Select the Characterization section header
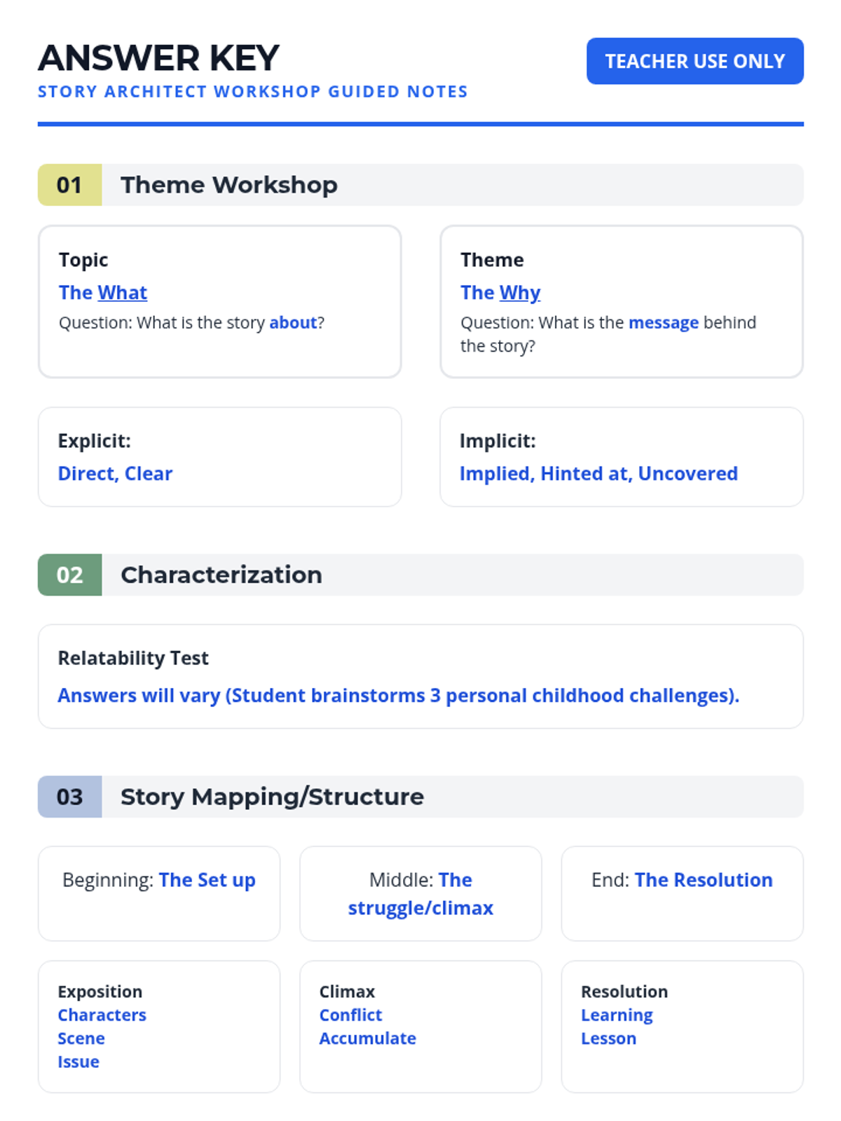Screen dimensions: 841x1121 tap(221, 575)
